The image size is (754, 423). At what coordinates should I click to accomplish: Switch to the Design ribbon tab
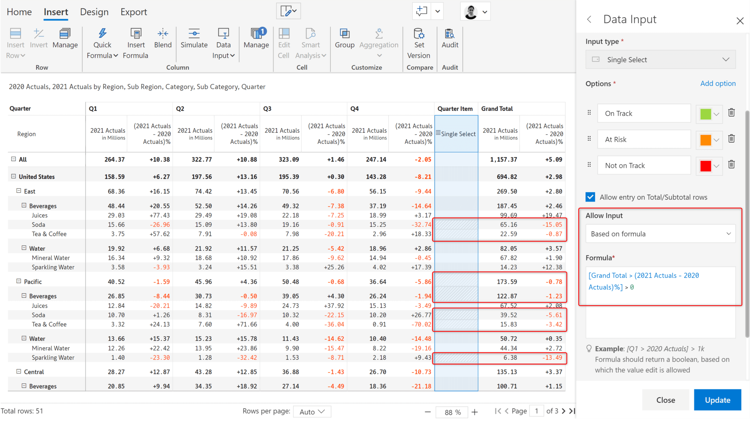point(94,11)
